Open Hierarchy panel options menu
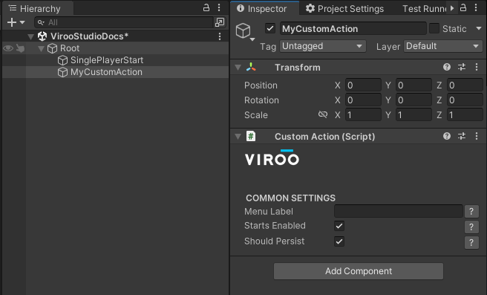Screen dimensions: 487x295 click(x=219, y=7)
